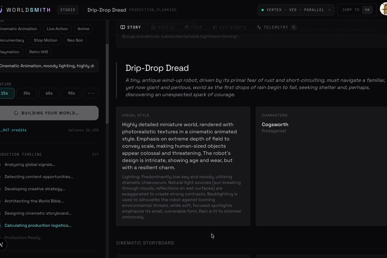Select the Stop Motion style chip
The width and height of the screenshot is (387, 258).
(46, 40)
